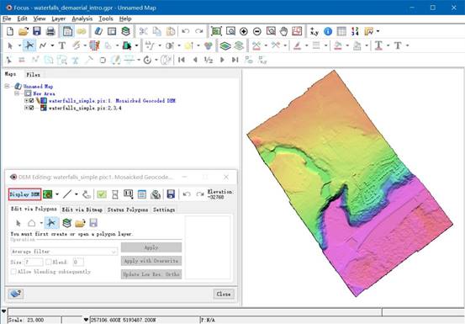The image size is (465, 324).
Task: Click the last-record skip-forward arrow icon
Action: click(235, 60)
